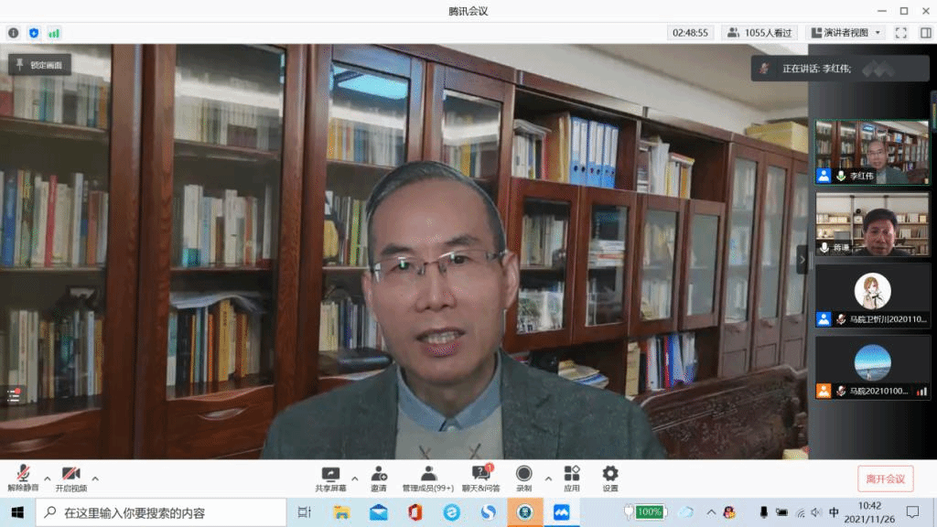This screenshot has width=937, height=527.
Task: Click the meeting info icon at top left
Action: (13, 33)
